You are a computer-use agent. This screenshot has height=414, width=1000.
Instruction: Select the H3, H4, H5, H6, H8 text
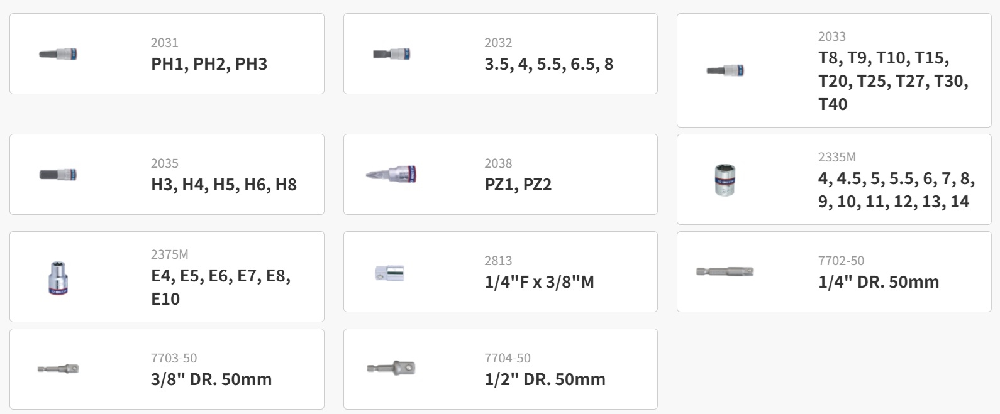click(224, 185)
